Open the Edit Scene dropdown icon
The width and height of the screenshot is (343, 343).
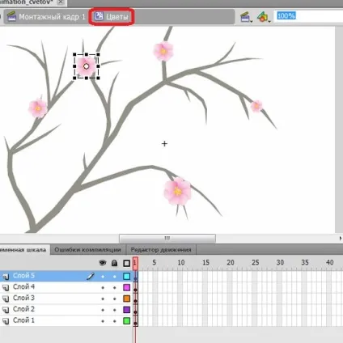[247, 17]
